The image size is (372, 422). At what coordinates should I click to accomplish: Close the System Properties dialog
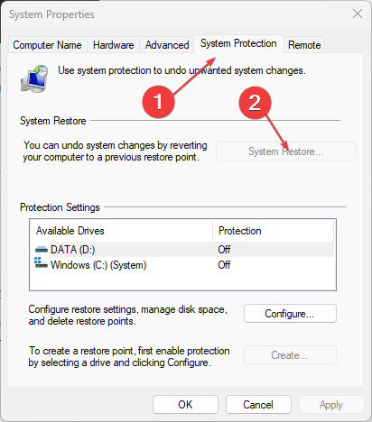tap(358, 14)
